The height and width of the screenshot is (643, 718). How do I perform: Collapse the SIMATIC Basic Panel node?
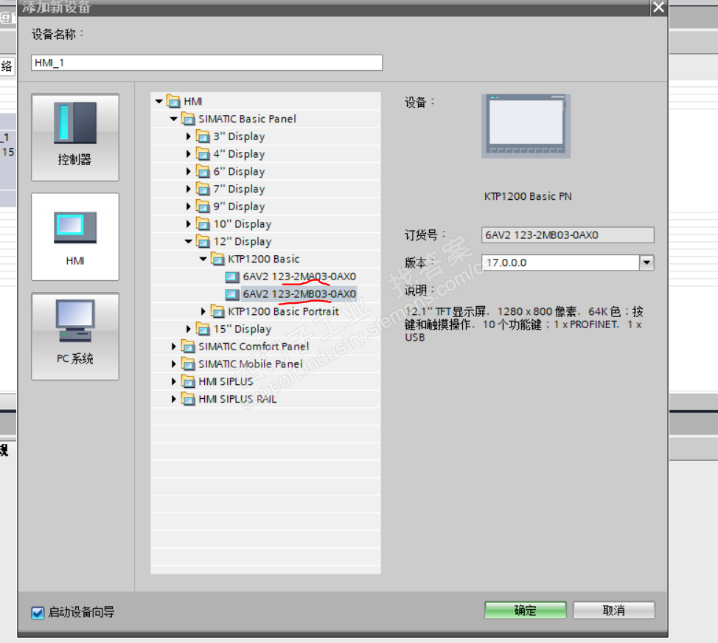(173, 119)
